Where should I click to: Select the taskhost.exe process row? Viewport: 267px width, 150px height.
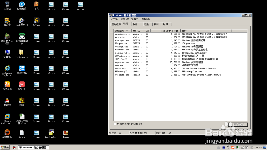click(x=180, y=50)
